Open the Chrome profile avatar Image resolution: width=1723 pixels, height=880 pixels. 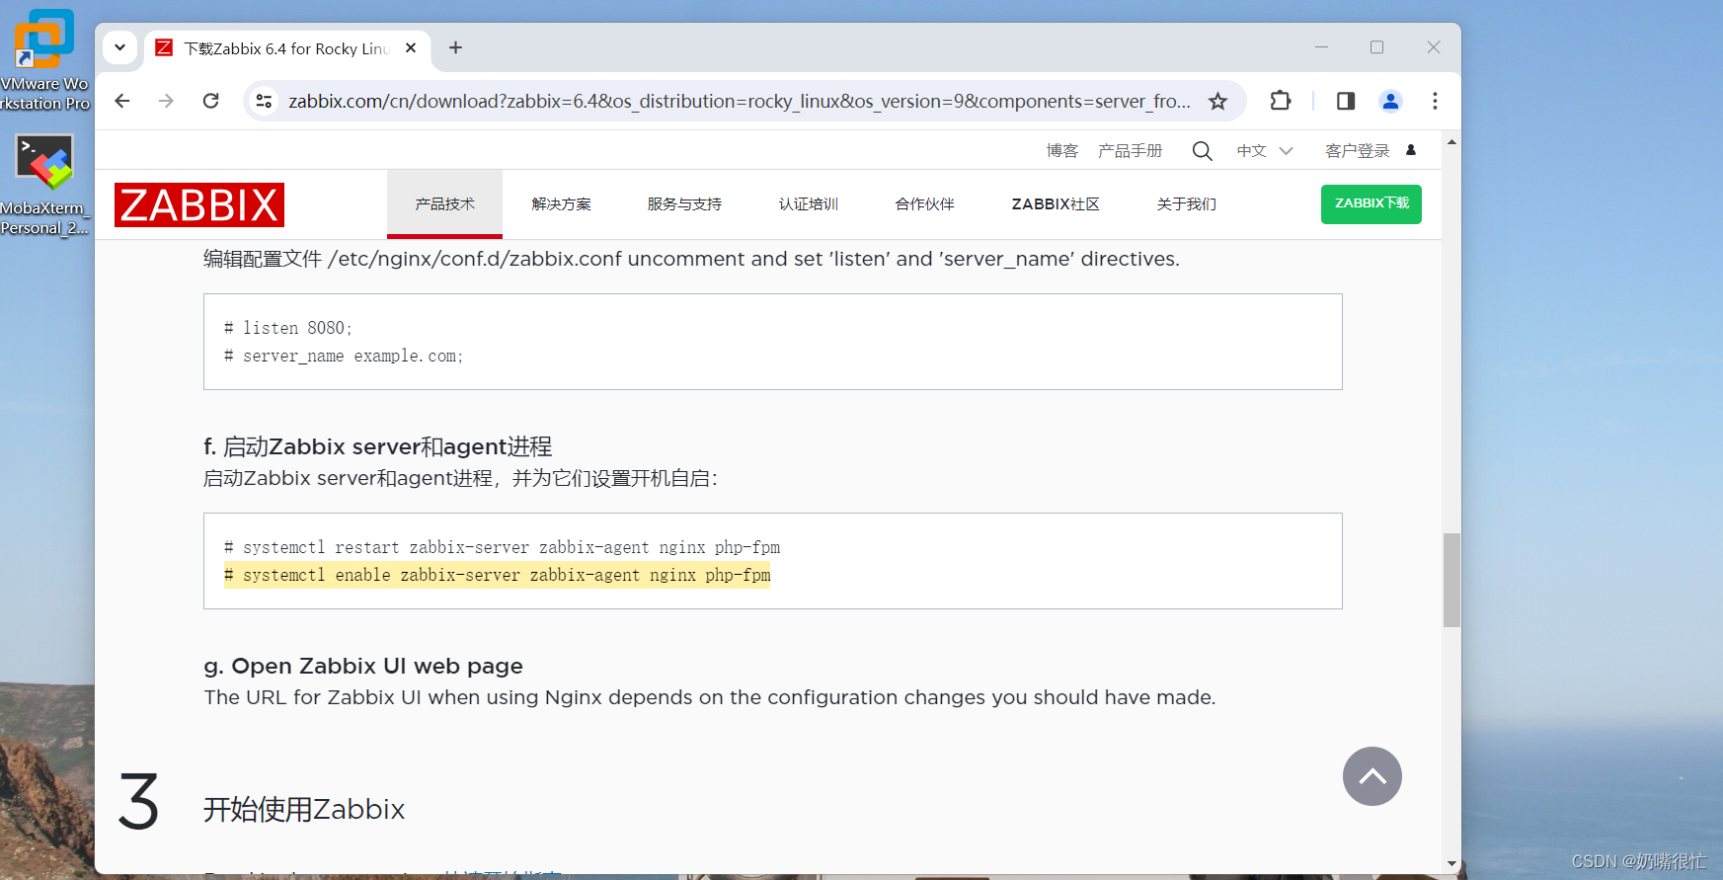tap(1390, 101)
